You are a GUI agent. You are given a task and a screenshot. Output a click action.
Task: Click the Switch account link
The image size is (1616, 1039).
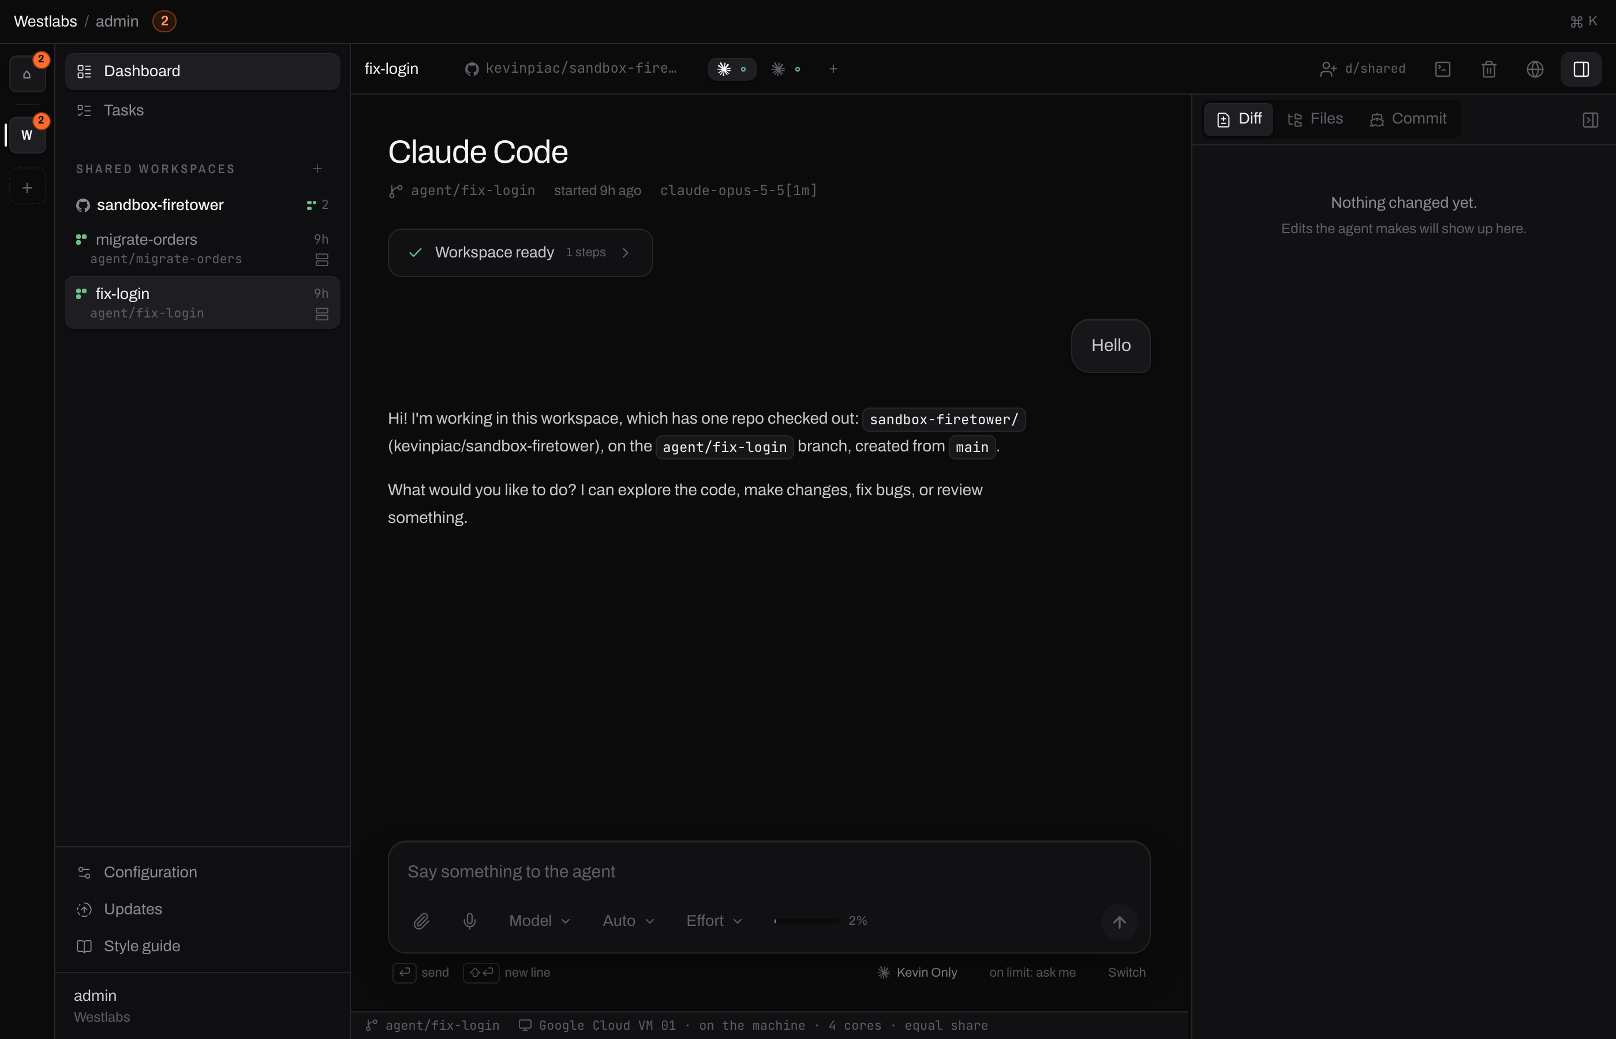pos(1127,972)
